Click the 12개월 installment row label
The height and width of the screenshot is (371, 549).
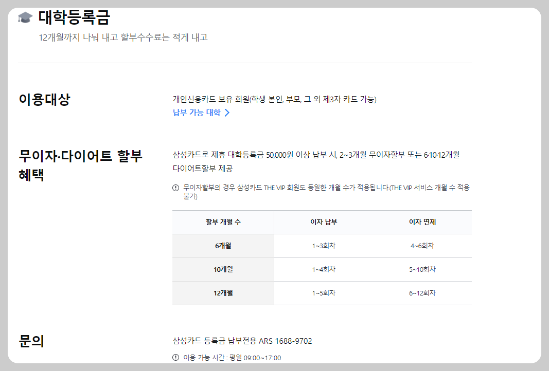(222, 293)
